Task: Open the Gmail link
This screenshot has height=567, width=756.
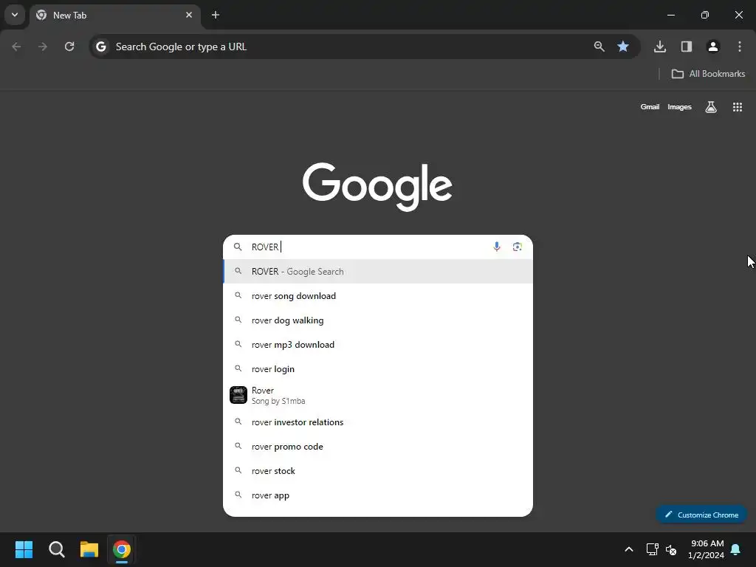Action: 650,106
